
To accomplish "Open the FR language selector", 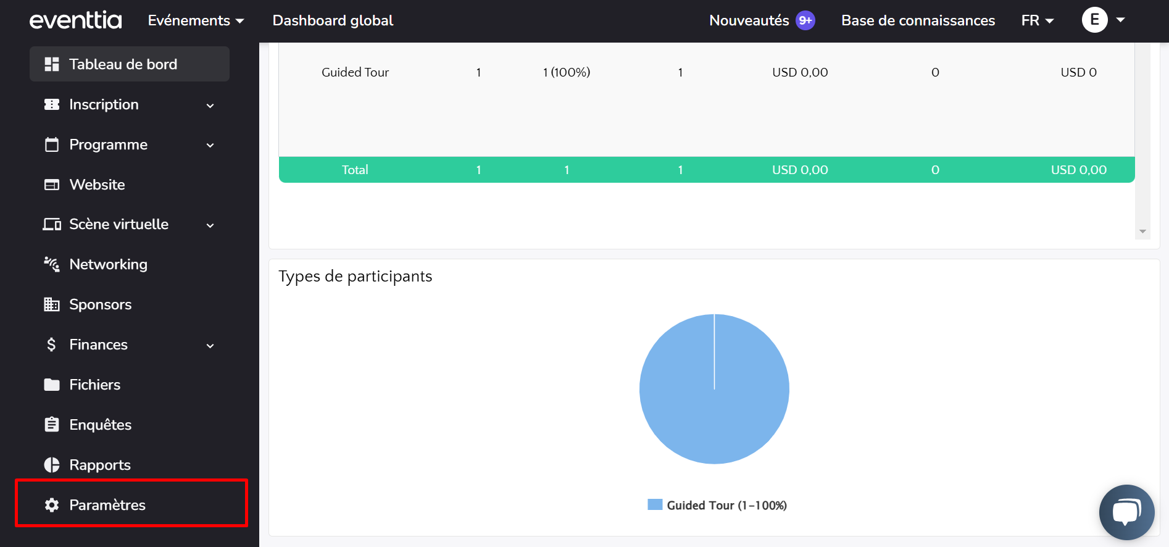I will (x=1037, y=20).
